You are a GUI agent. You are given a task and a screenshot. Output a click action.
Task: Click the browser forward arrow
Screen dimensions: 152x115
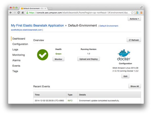(14, 13)
